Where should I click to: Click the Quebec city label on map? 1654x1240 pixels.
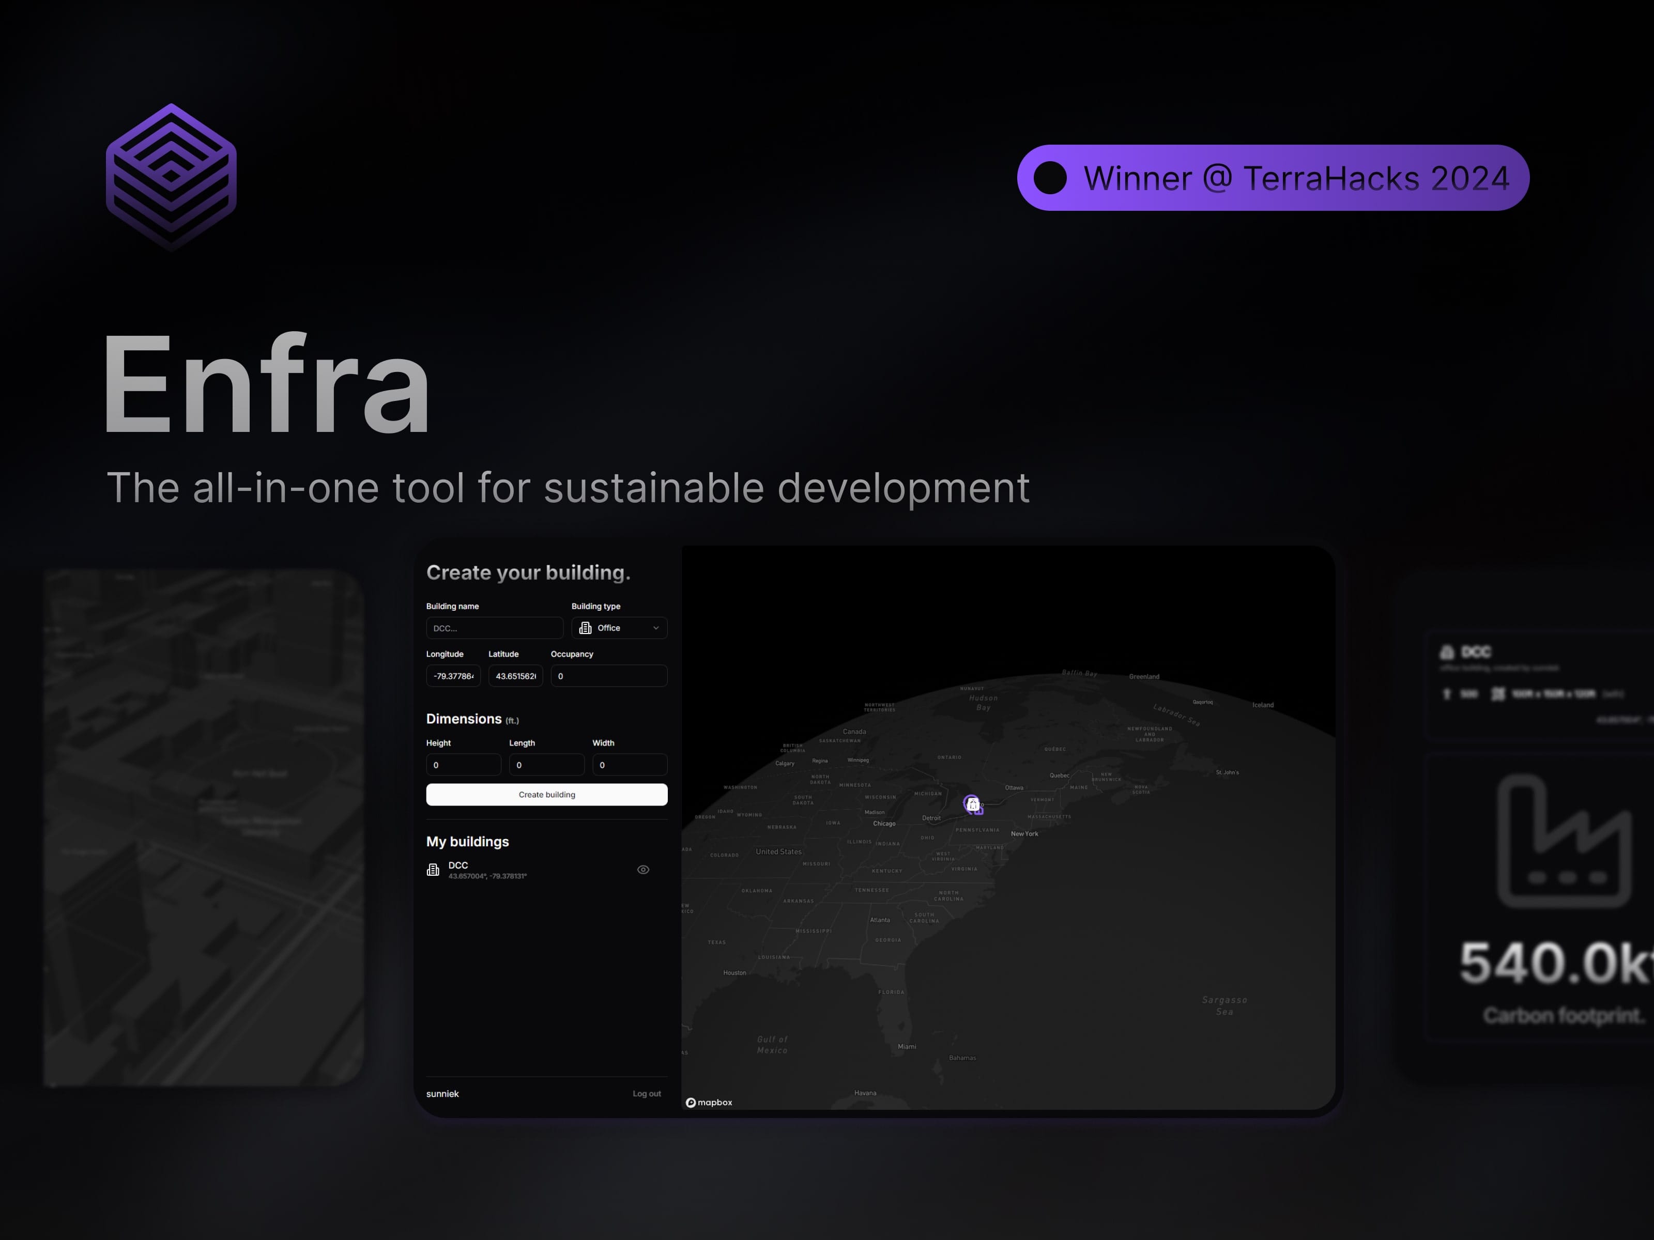(x=1060, y=775)
